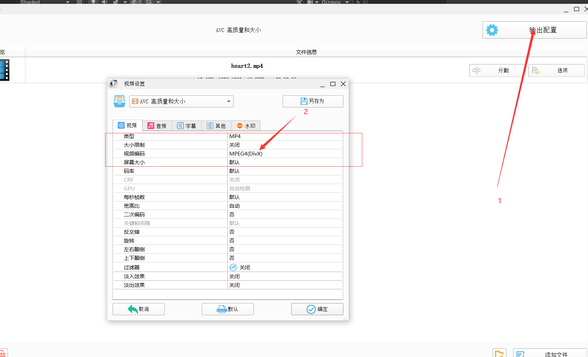Click the 添加文件 add-file icon
The height and width of the screenshot is (357, 588).
tap(521, 353)
